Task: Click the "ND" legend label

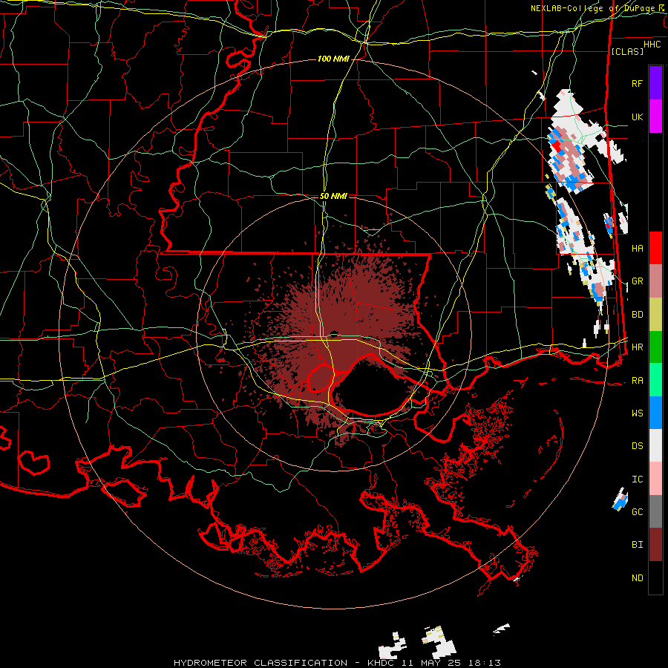Action: pyautogui.click(x=637, y=577)
